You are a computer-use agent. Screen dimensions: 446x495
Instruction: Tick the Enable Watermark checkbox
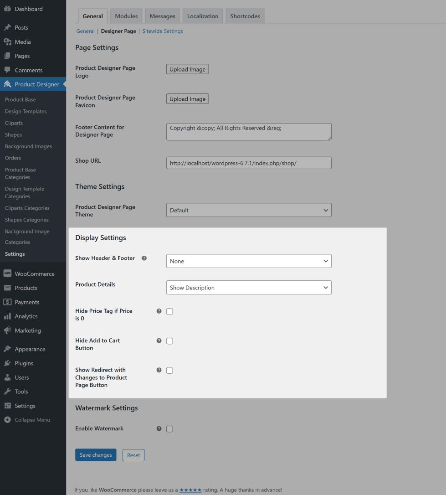coord(169,429)
